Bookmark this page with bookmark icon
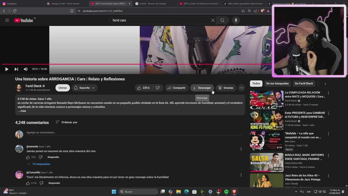Viewport: 348px width, 196px height. (x=72, y=11)
